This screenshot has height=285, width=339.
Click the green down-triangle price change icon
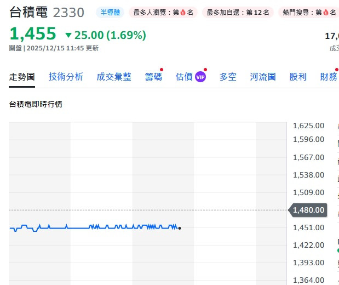coord(68,36)
